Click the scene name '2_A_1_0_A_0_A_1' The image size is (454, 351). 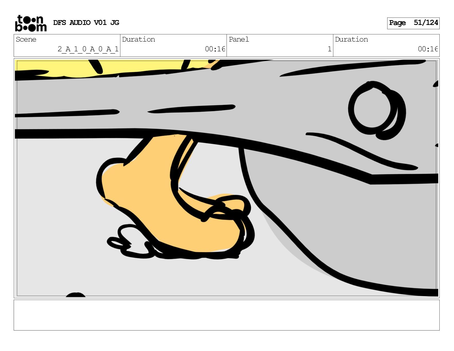[x=88, y=49]
